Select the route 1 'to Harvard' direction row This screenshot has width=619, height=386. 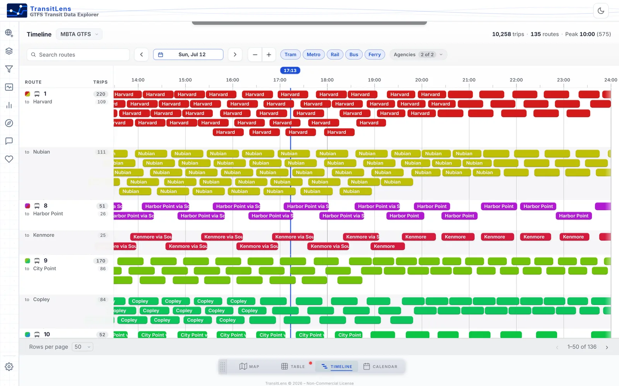(x=66, y=102)
